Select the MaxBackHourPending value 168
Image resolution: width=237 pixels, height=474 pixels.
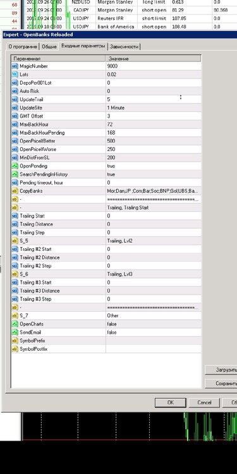pyautogui.click(x=154, y=133)
